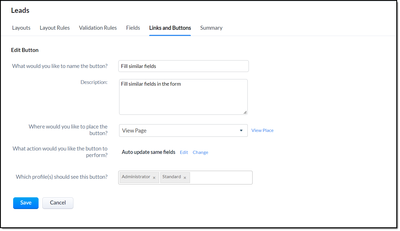Select the Fields tab

(x=133, y=28)
